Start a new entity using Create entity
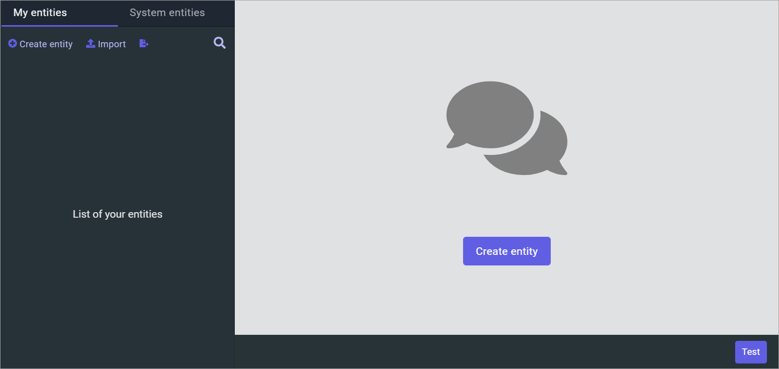The image size is (779, 369). (506, 251)
